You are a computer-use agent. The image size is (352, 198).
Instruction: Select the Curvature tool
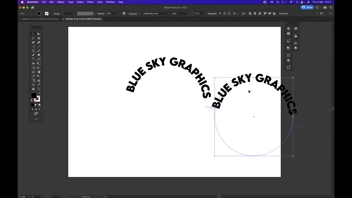tap(38, 42)
